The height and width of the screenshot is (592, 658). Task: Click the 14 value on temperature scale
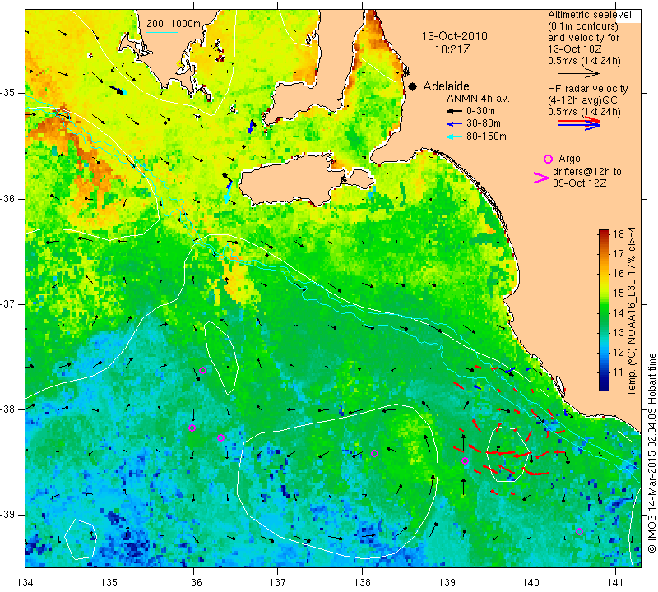tap(619, 313)
